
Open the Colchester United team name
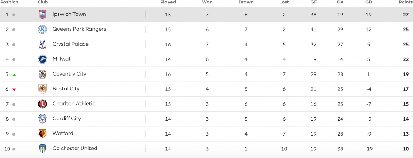(x=75, y=148)
